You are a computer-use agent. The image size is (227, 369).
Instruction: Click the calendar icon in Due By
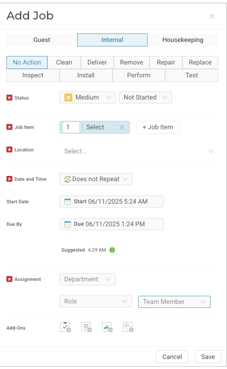click(x=67, y=224)
